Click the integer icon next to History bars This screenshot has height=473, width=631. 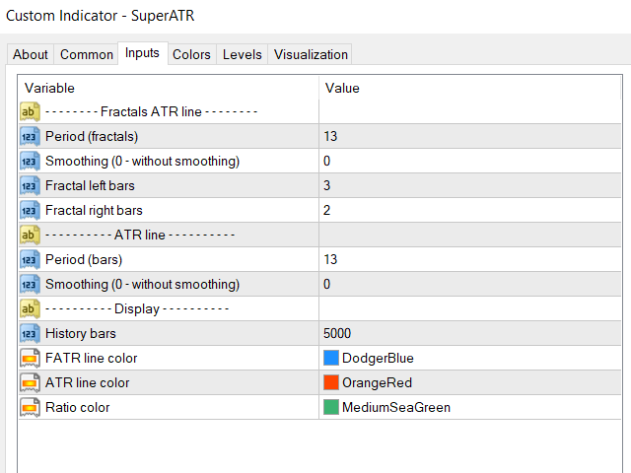coord(30,333)
